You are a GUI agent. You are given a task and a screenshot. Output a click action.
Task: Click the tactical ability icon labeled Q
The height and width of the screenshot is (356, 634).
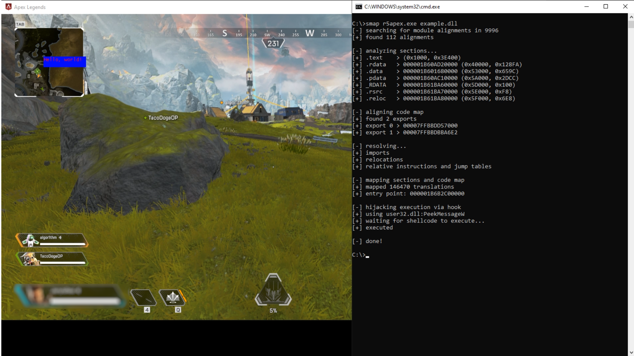tap(172, 298)
